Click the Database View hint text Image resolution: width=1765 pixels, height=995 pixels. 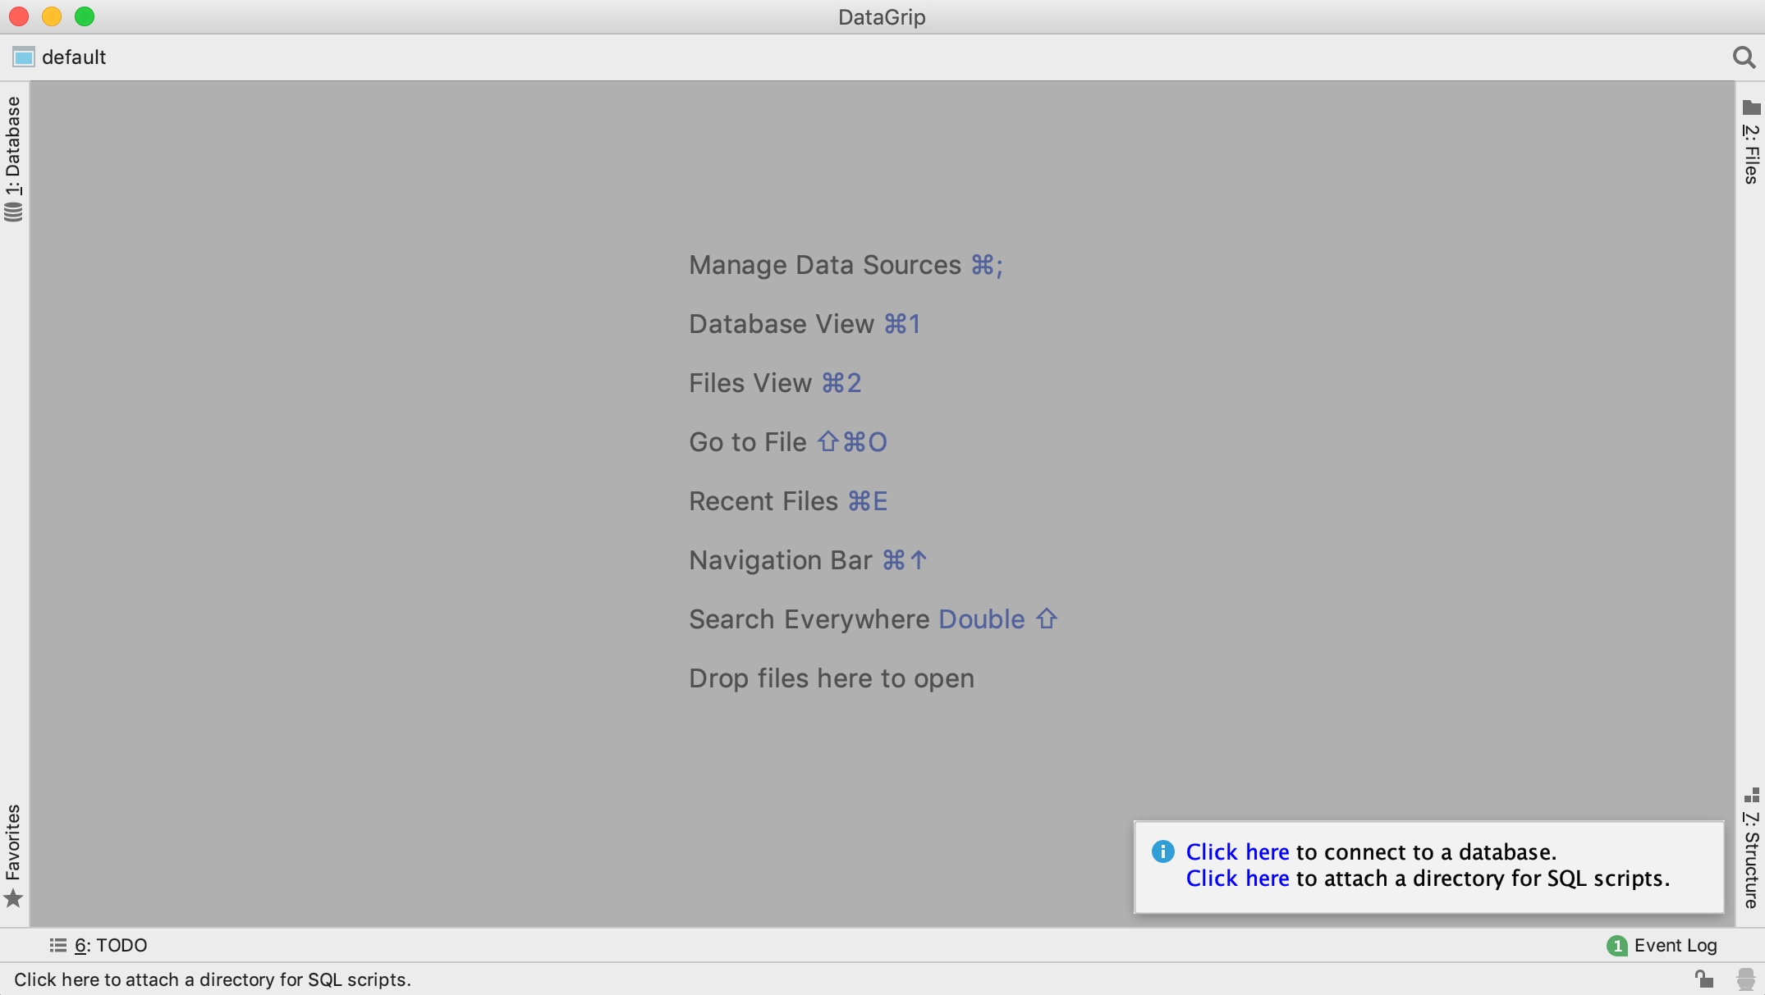[781, 324]
